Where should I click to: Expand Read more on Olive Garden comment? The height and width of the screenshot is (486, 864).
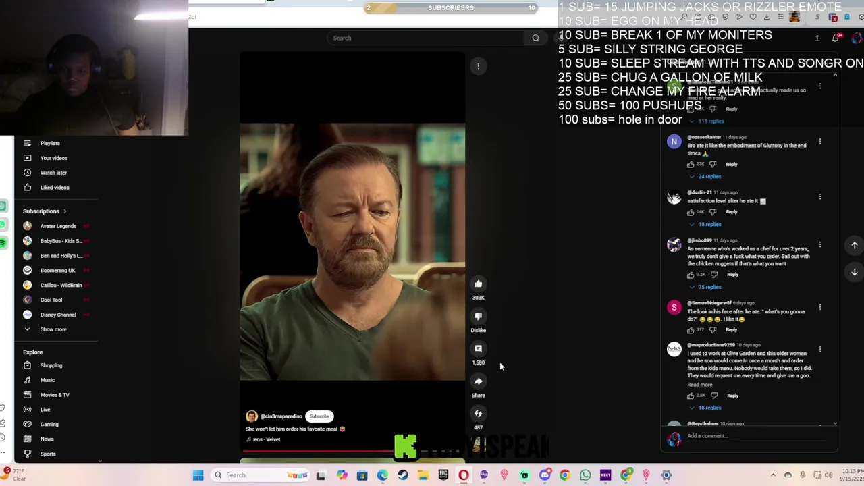[700, 385]
